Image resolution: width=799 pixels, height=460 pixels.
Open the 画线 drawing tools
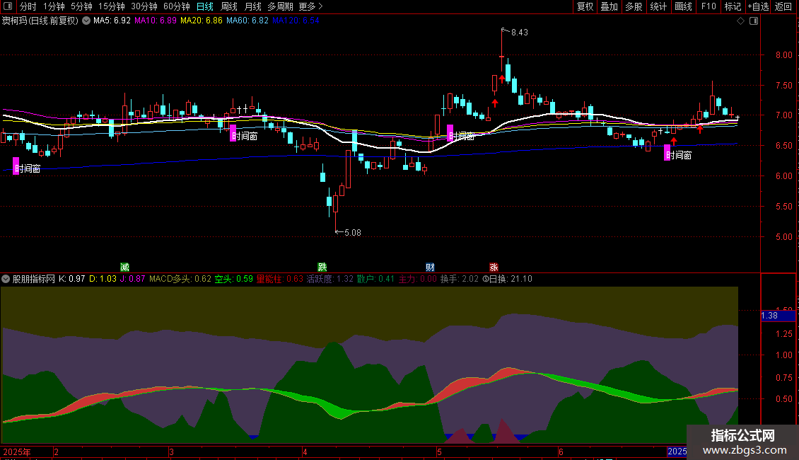click(683, 6)
